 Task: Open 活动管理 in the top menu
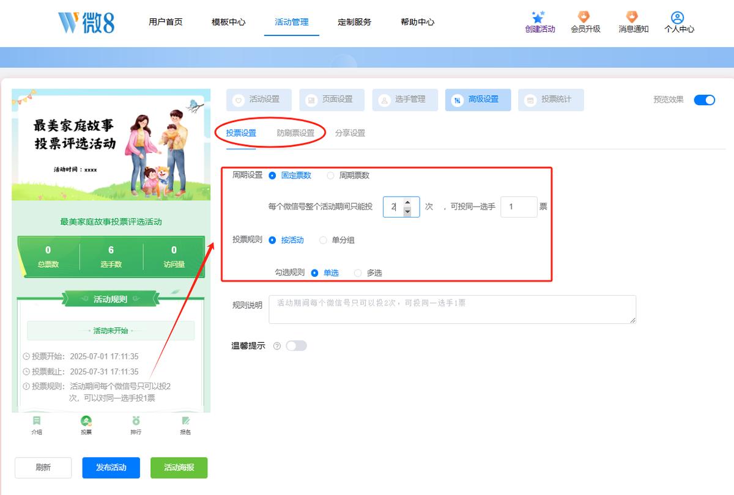pos(292,22)
